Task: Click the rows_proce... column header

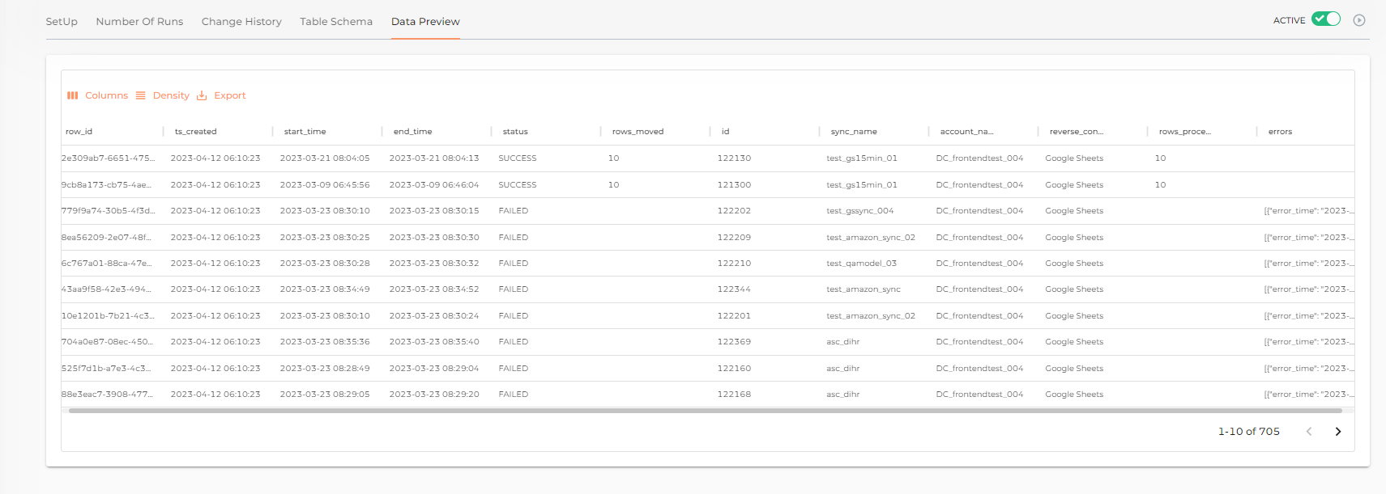Action: pyautogui.click(x=1184, y=132)
